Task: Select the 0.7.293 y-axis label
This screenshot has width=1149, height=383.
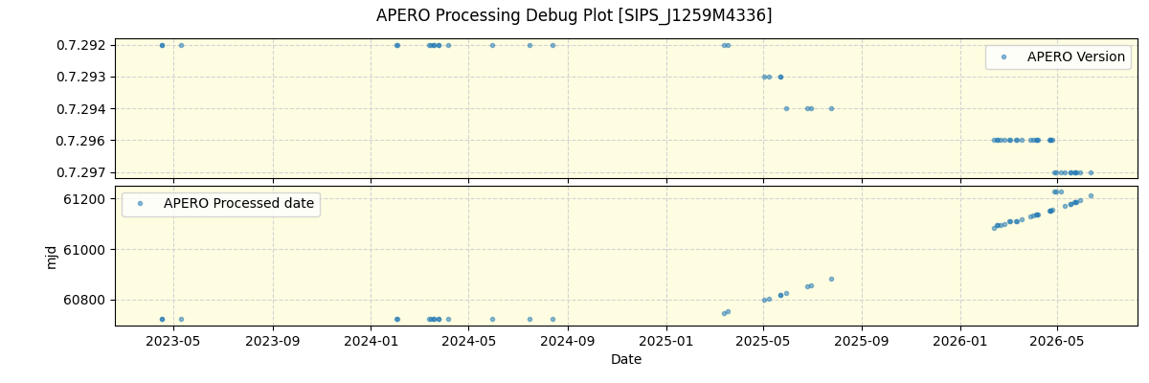Action: tap(81, 77)
